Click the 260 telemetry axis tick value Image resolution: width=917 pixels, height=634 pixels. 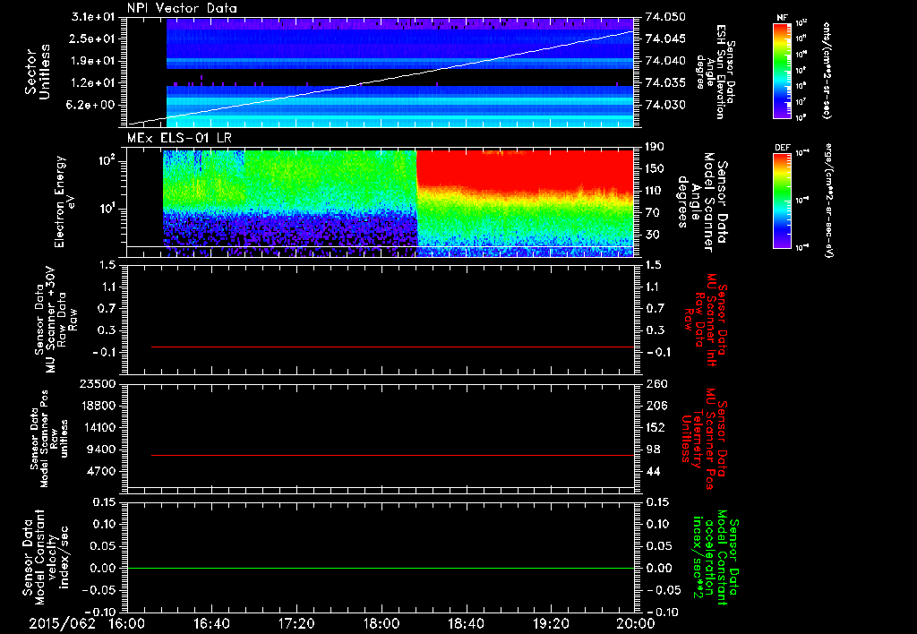[x=656, y=383]
